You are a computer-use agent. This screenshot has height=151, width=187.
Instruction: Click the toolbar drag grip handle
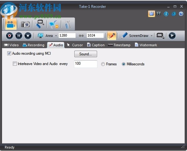[x=3, y=24]
